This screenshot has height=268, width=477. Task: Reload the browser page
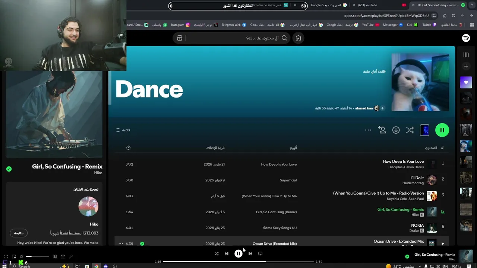click(x=454, y=16)
